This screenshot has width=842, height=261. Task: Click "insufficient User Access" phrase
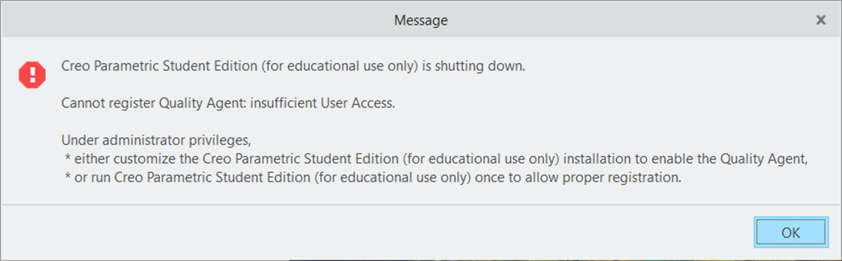pos(322,103)
